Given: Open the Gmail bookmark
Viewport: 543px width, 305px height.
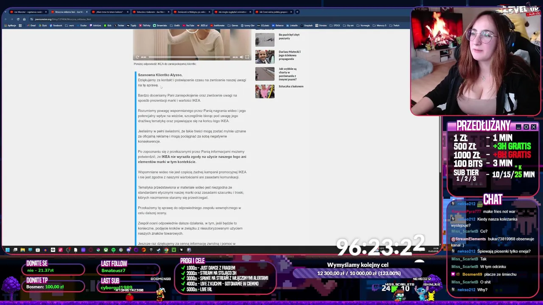Looking at the screenshot, I should pyautogui.click(x=31, y=25).
